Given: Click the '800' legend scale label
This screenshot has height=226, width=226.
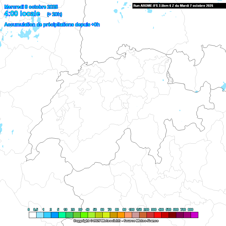Looking at the screenshot, I should (190, 210).
